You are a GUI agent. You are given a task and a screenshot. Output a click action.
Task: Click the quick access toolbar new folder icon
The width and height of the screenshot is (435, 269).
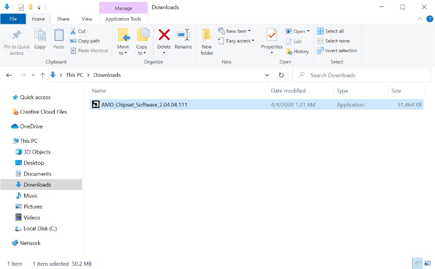pos(31,7)
